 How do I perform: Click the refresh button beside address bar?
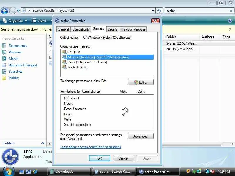click(159, 11)
